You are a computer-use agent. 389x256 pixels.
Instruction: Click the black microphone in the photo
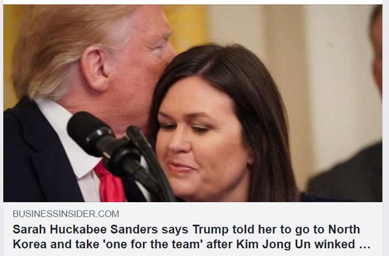point(104,144)
